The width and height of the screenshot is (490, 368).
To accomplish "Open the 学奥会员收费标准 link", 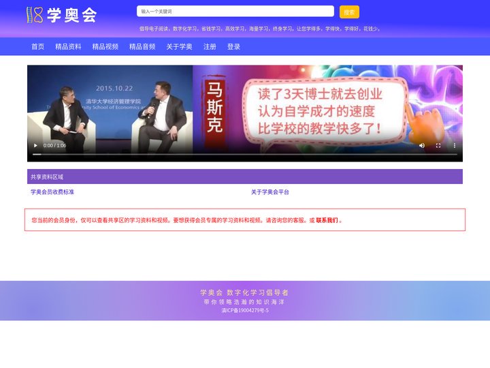I will tap(52, 191).
